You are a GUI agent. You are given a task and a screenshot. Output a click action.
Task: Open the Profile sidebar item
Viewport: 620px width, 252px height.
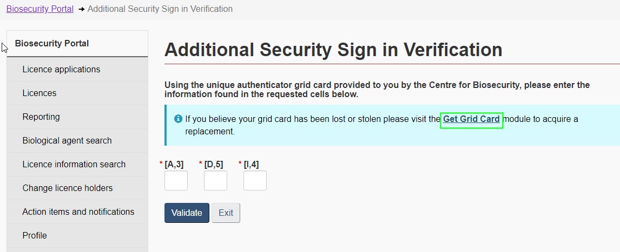(x=35, y=236)
